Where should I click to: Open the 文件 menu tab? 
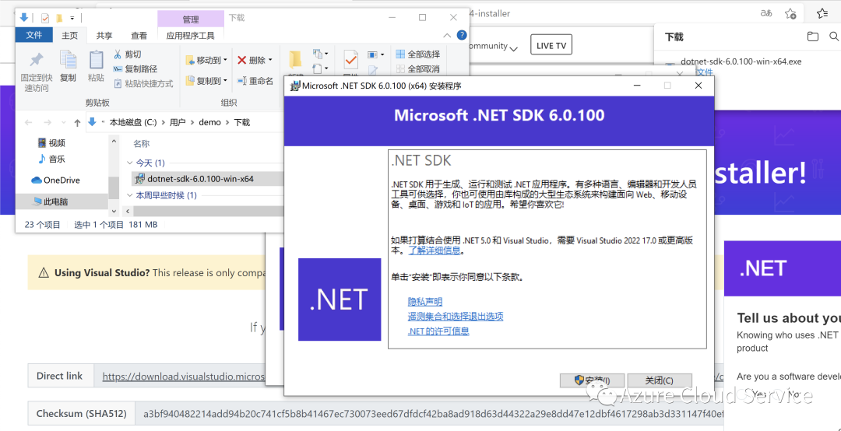tap(33, 35)
